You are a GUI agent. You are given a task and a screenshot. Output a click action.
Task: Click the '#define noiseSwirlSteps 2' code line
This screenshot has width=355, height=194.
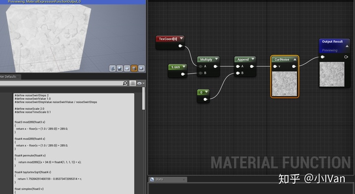pos(32,95)
